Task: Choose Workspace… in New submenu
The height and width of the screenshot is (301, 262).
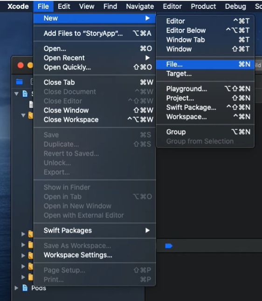Action: (x=206, y=116)
